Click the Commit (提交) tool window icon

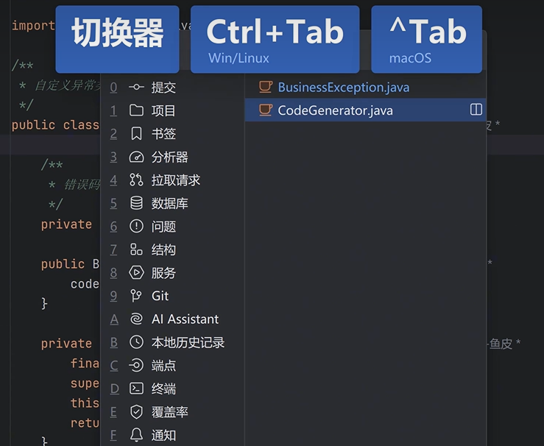point(136,88)
